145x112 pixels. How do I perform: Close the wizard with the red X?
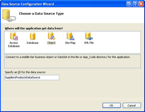[141, 4]
